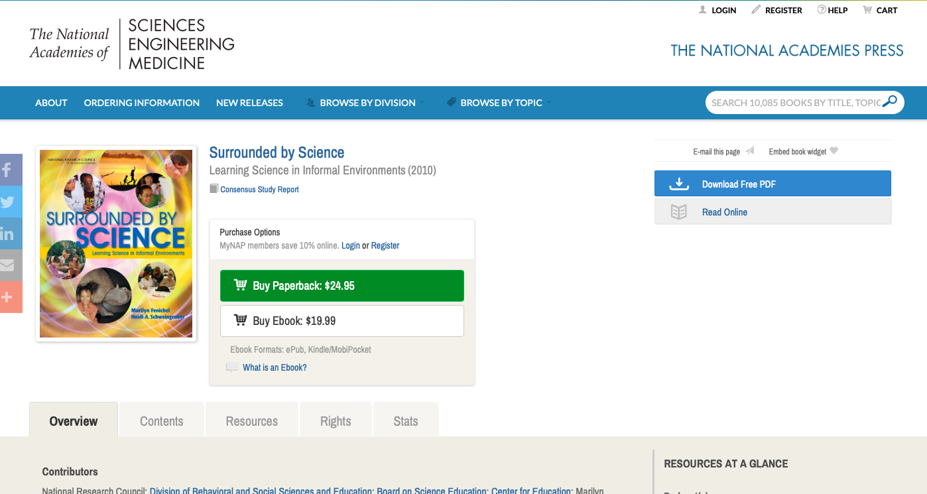
Task: Click the Read Online button
Action: tap(772, 212)
